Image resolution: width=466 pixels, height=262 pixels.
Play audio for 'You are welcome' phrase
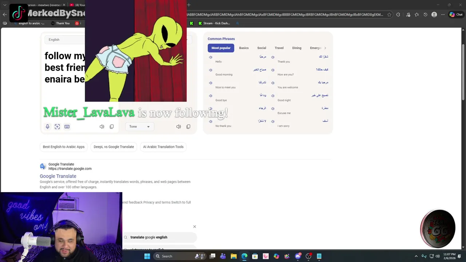click(273, 83)
